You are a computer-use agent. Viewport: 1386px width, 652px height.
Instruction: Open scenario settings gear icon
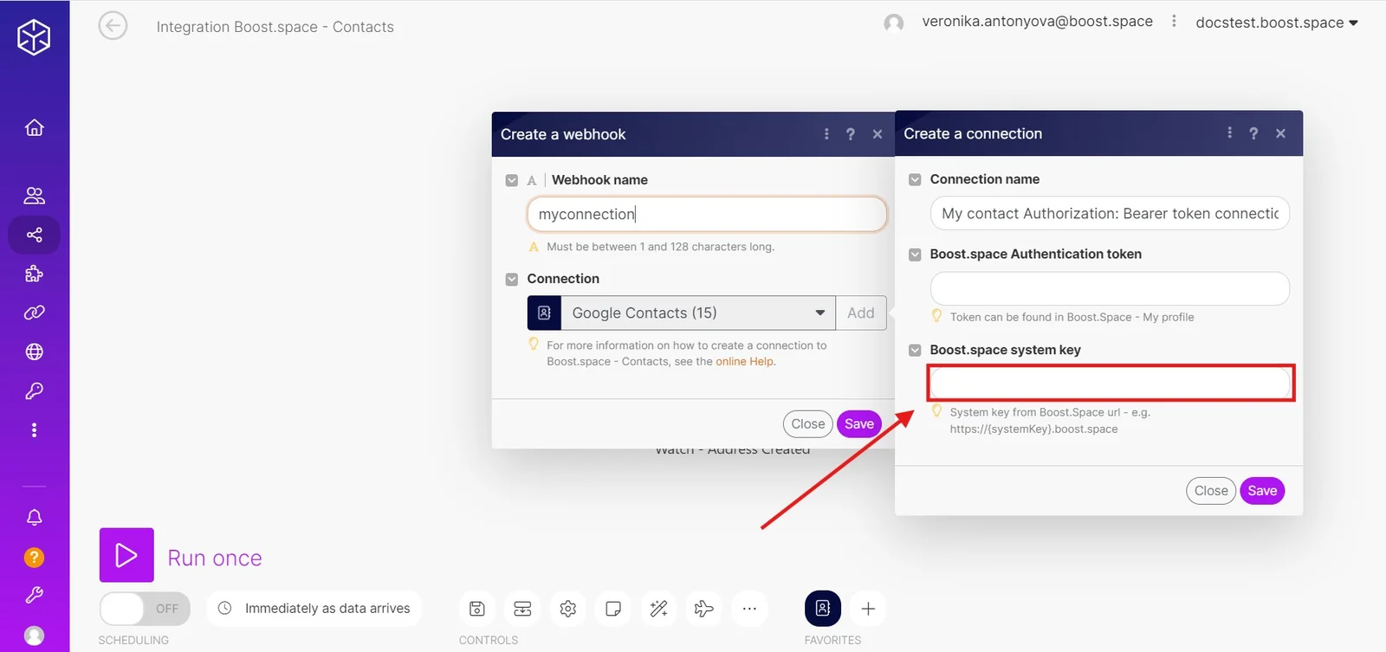pos(568,609)
